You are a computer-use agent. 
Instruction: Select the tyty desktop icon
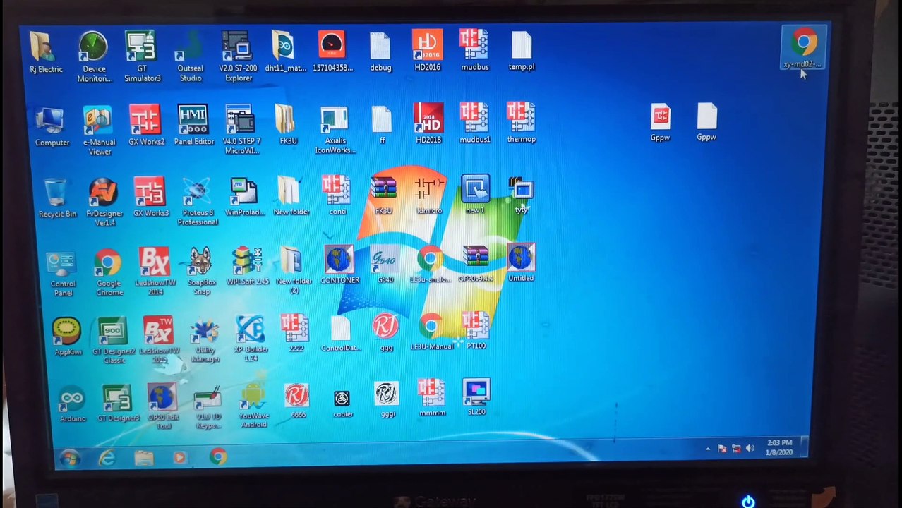(521, 195)
